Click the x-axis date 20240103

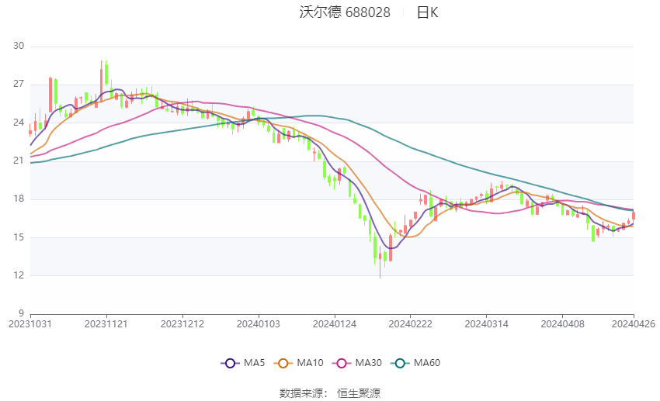(x=259, y=324)
